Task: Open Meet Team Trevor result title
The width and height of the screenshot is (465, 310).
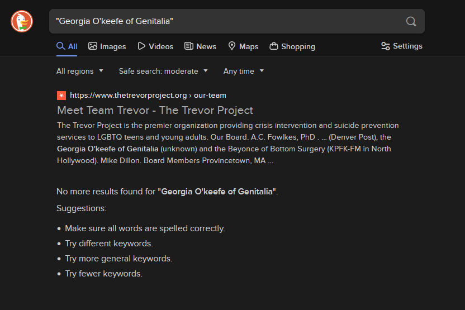Action: tap(155, 110)
